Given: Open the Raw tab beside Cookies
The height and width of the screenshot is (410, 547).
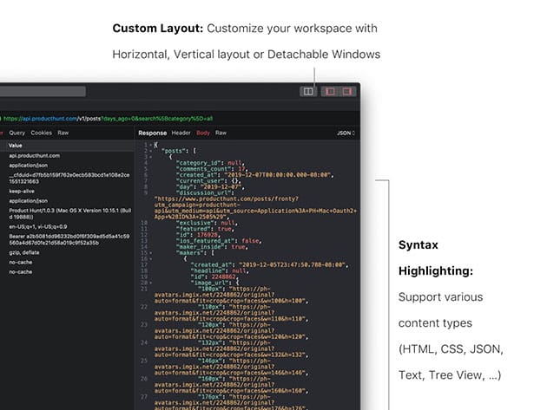Looking at the screenshot, I should [63, 133].
